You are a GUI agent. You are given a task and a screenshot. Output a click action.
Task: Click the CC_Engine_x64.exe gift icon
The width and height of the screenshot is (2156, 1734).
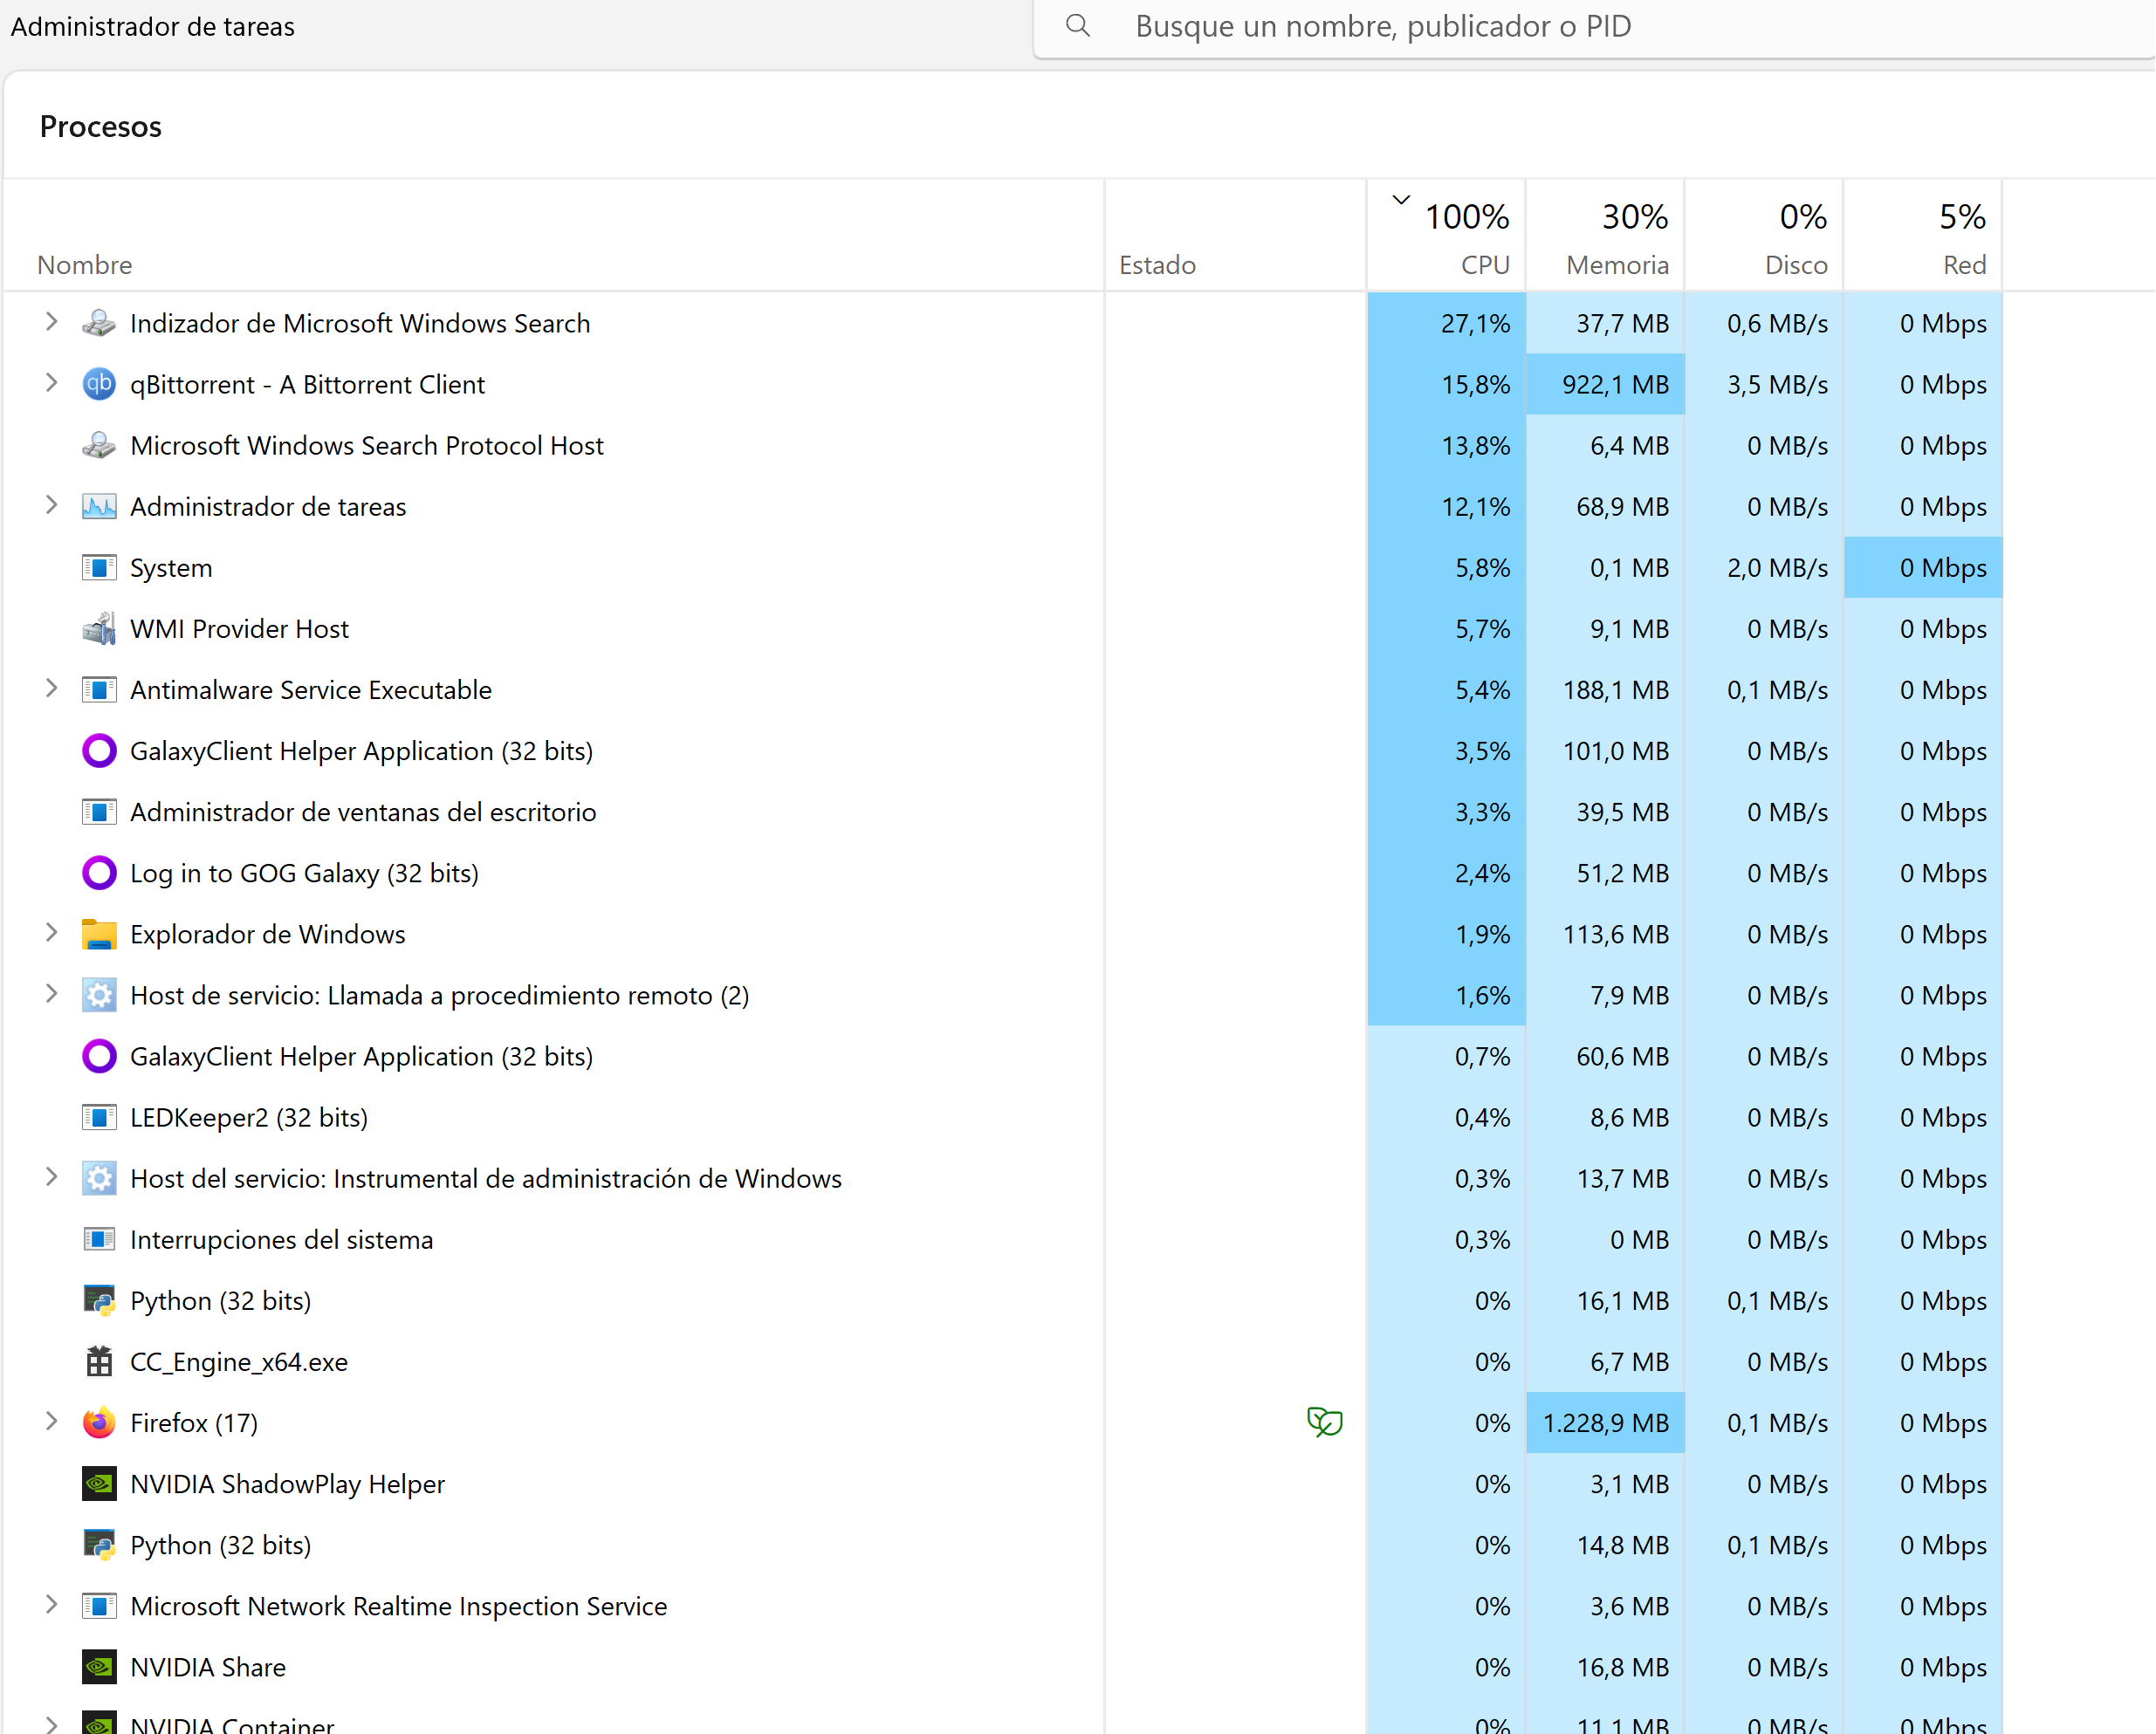point(99,1361)
